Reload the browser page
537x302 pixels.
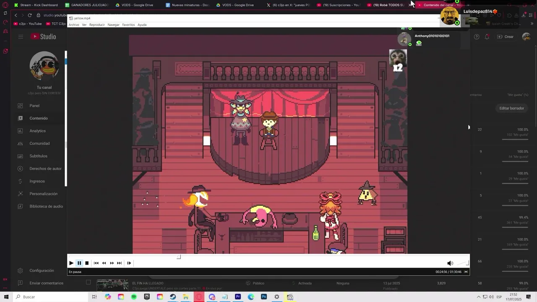(30, 15)
